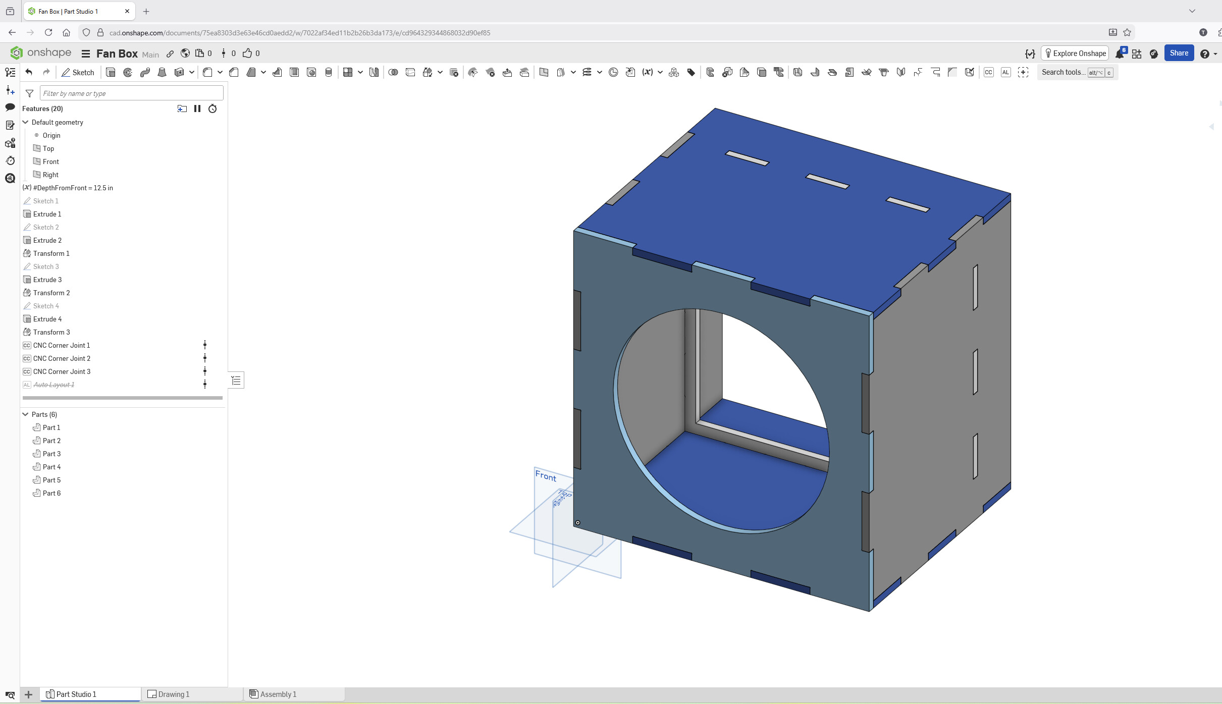Select the Extrude tool in toolbar
The image size is (1222, 704).
(111, 72)
